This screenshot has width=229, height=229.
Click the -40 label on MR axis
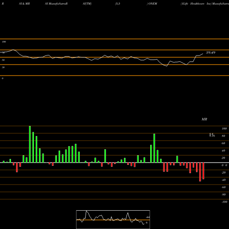coord(224,180)
